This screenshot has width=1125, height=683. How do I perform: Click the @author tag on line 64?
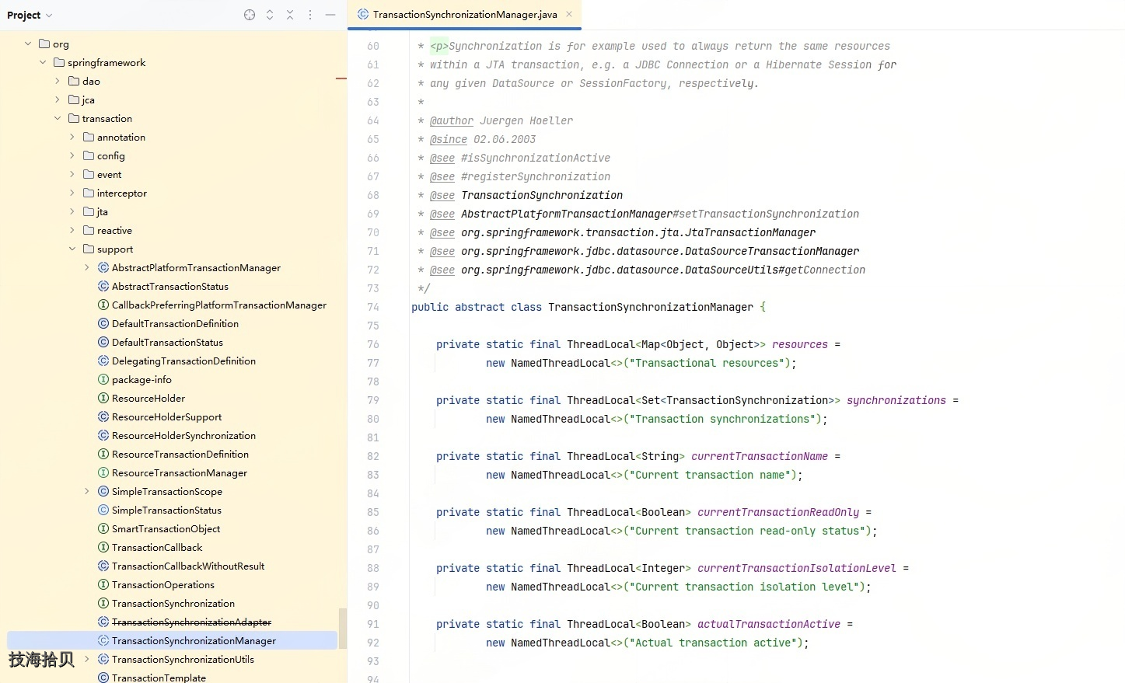click(x=452, y=121)
